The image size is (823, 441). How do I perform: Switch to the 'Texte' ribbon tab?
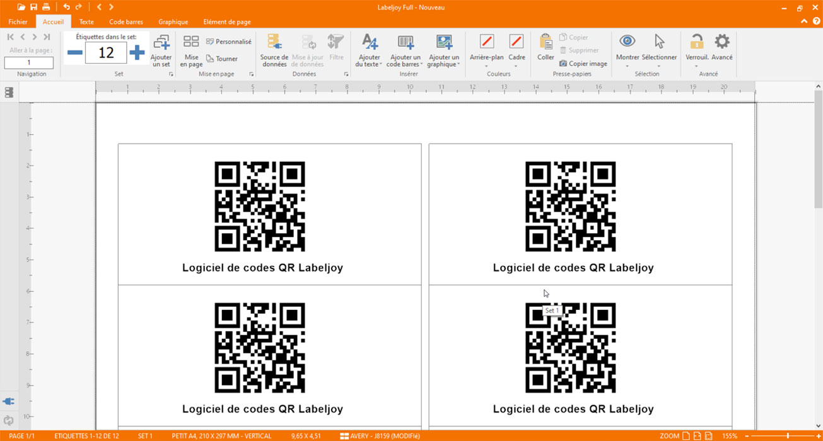[86, 21]
